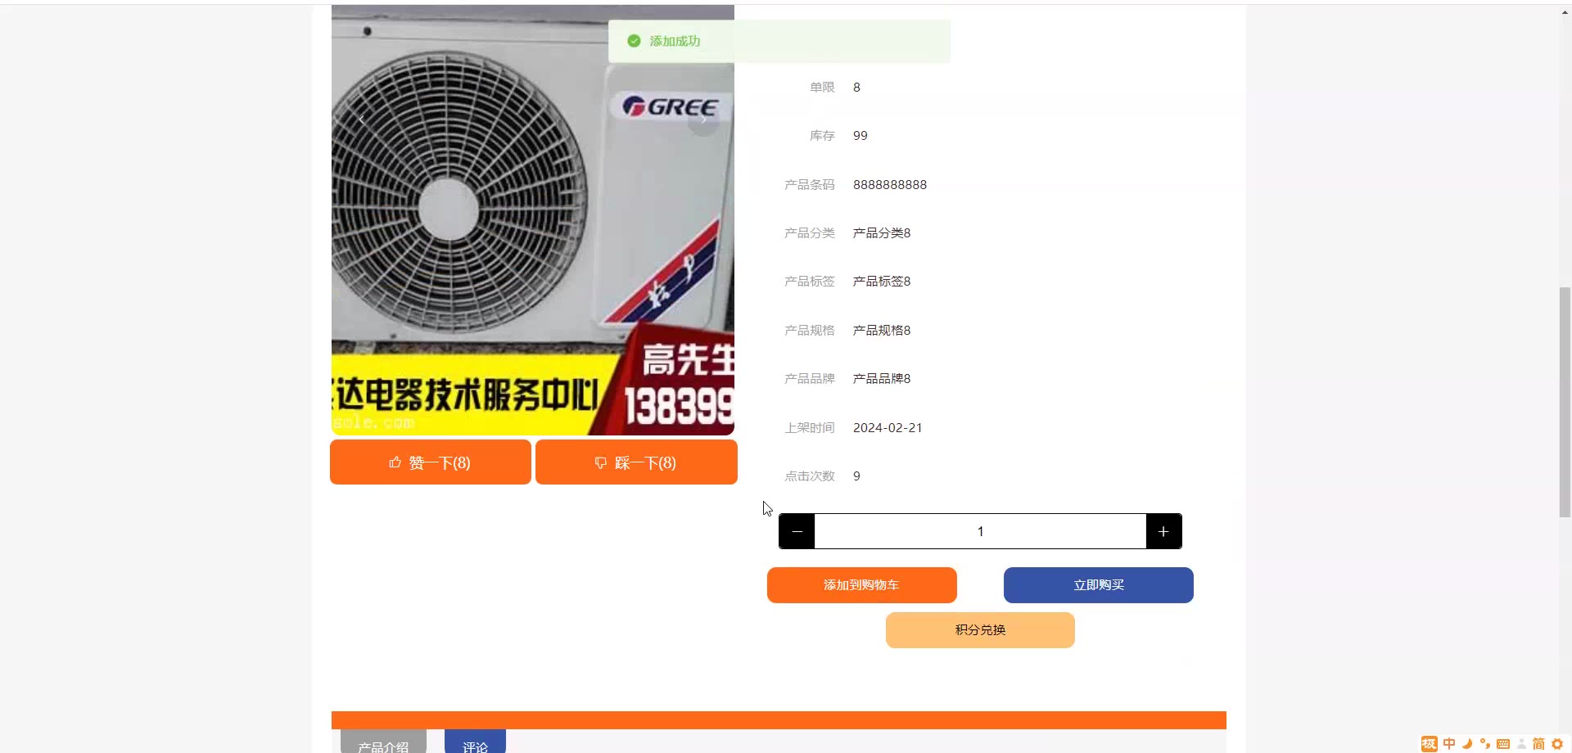Click the 积分兑换 button
The width and height of the screenshot is (1572, 753).
[980, 630]
